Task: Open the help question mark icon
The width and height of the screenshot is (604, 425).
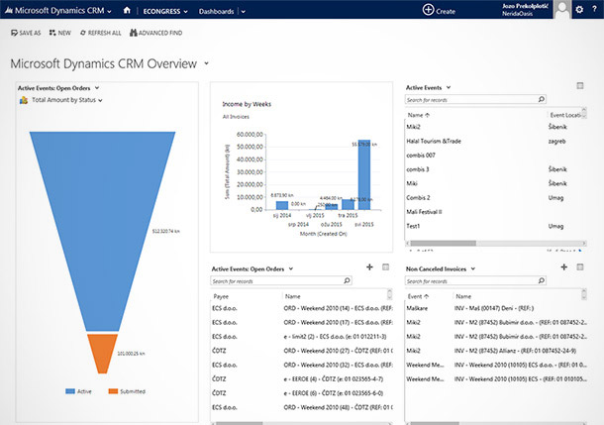Action: tap(594, 9)
